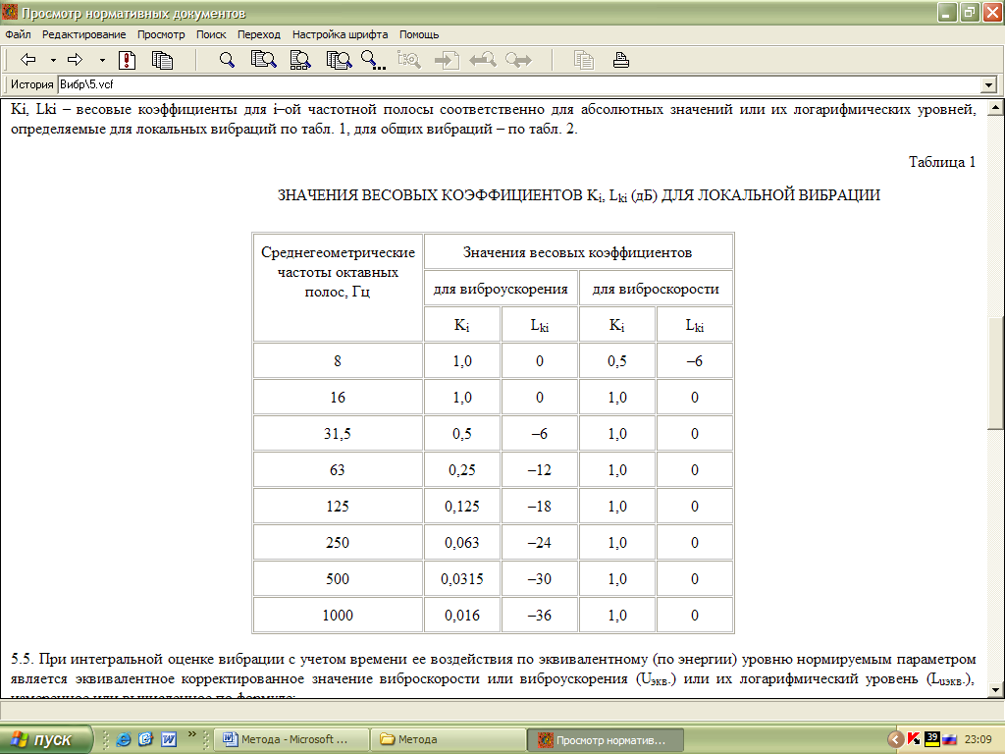This screenshot has width=1005, height=754.
Task: Click the table cell –36
Action: point(540,616)
